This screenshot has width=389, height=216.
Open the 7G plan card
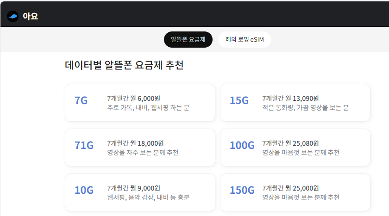coord(140,103)
